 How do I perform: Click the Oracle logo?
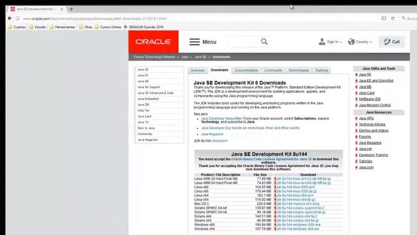coord(154,42)
